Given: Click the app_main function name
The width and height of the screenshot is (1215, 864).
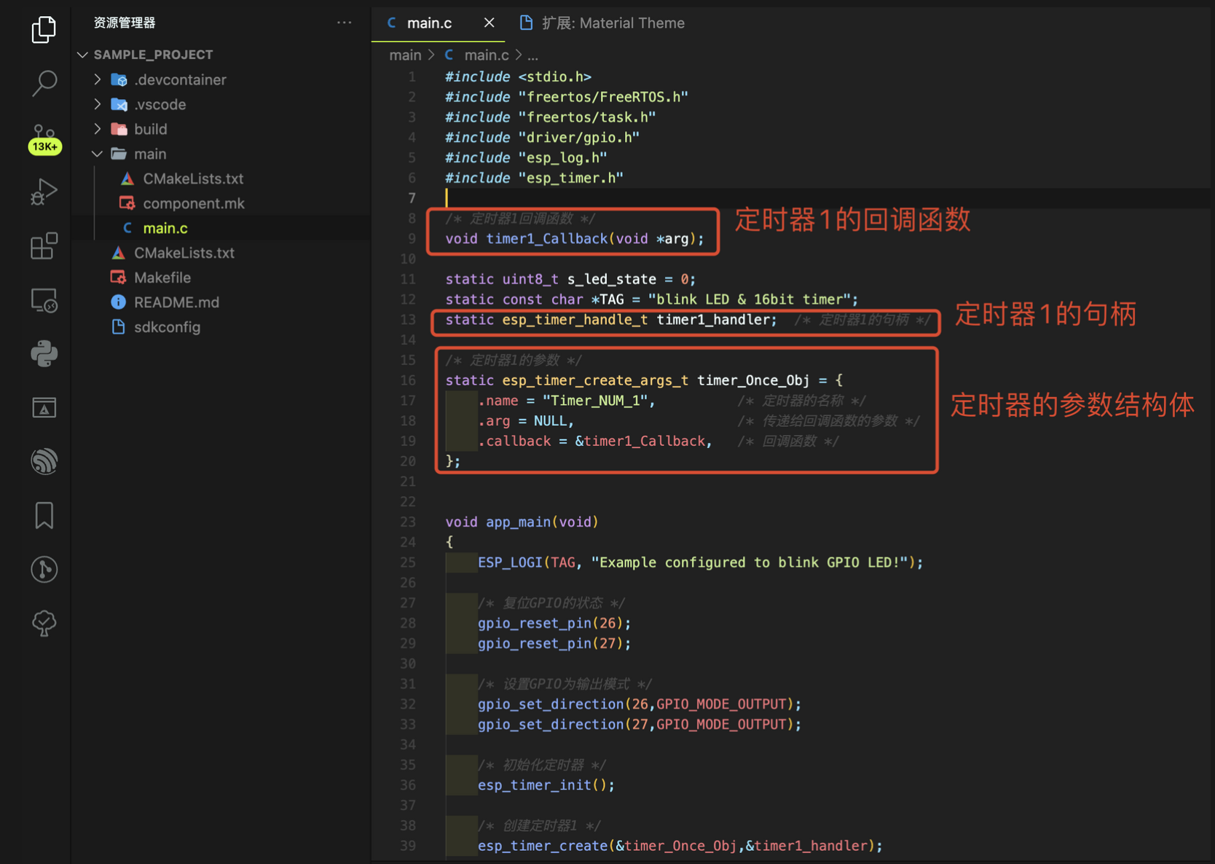Looking at the screenshot, I should click(518, 522).
